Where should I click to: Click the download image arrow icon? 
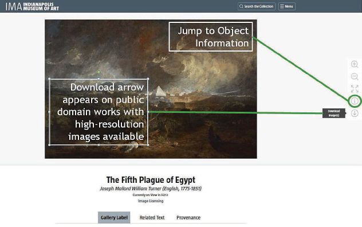(x=355, y=113)
